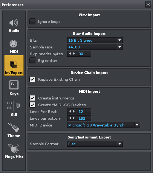Increase Lines Per Beat with right arrow
The height and width of the screenshot is (173, 153).
click(74, 111)
